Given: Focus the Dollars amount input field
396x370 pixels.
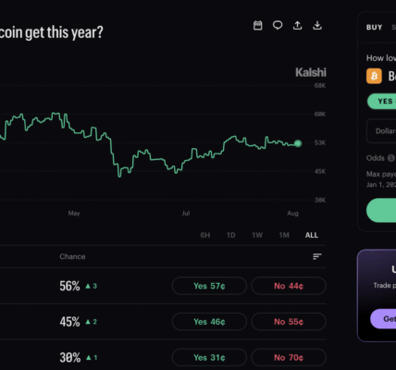Looking at the screenshot, I should 381,131.
